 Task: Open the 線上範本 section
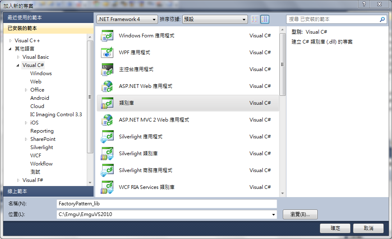[x=48, y=191]
